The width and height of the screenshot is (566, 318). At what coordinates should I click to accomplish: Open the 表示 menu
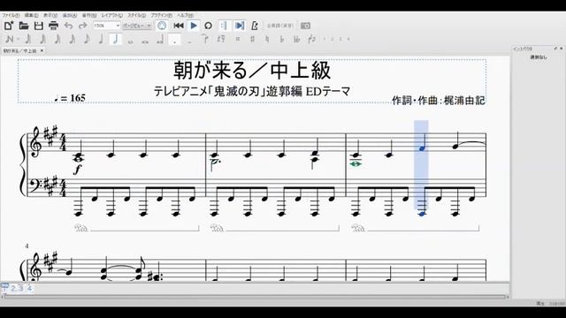pos(50,16)
